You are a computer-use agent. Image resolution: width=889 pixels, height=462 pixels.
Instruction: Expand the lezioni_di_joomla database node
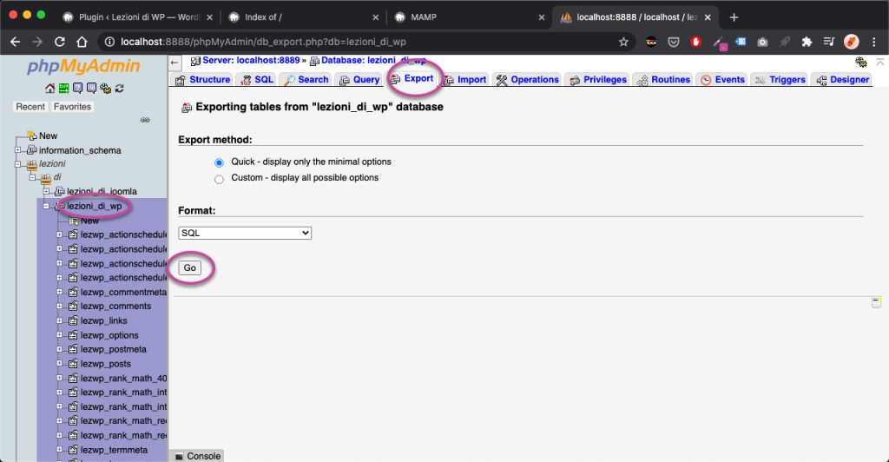[x=47, y=192]
